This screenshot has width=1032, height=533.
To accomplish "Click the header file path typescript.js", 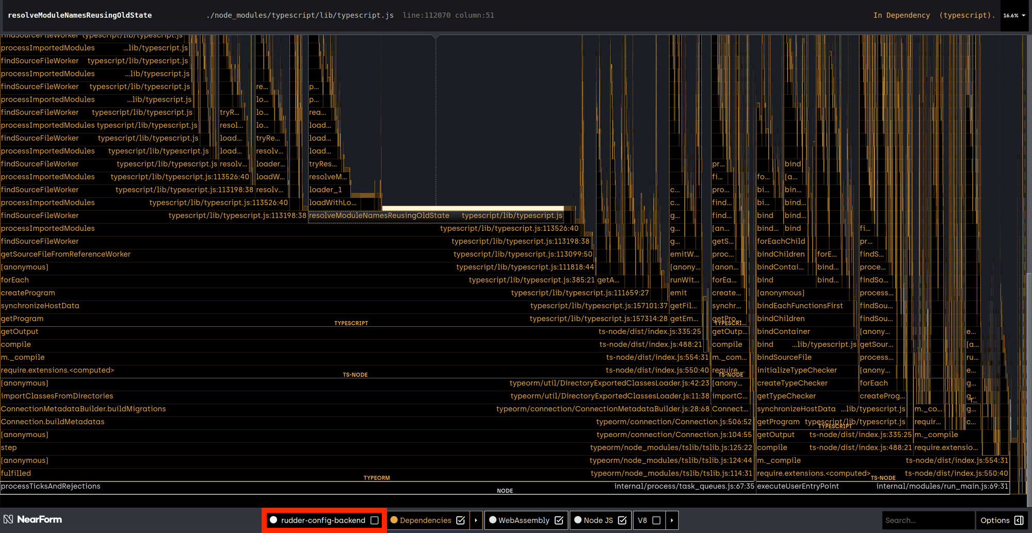I will [300, 15].
